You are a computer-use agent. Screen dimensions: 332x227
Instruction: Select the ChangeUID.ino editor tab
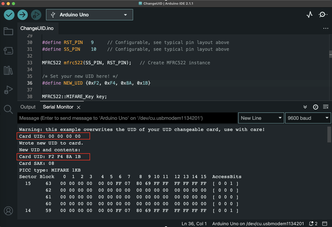coord(37,28)
